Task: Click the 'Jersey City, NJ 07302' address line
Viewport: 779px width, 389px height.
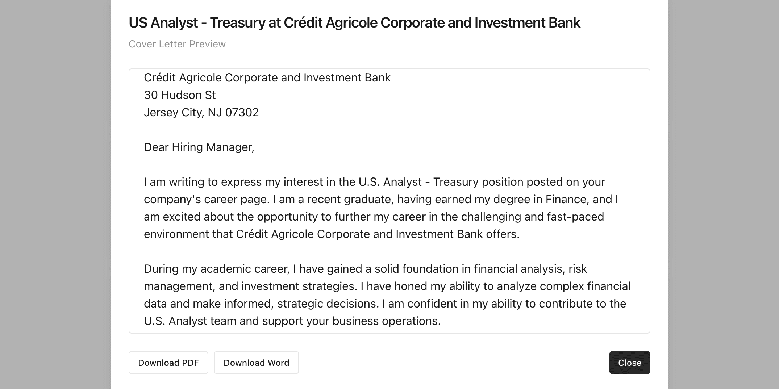Action: point(201,112)
